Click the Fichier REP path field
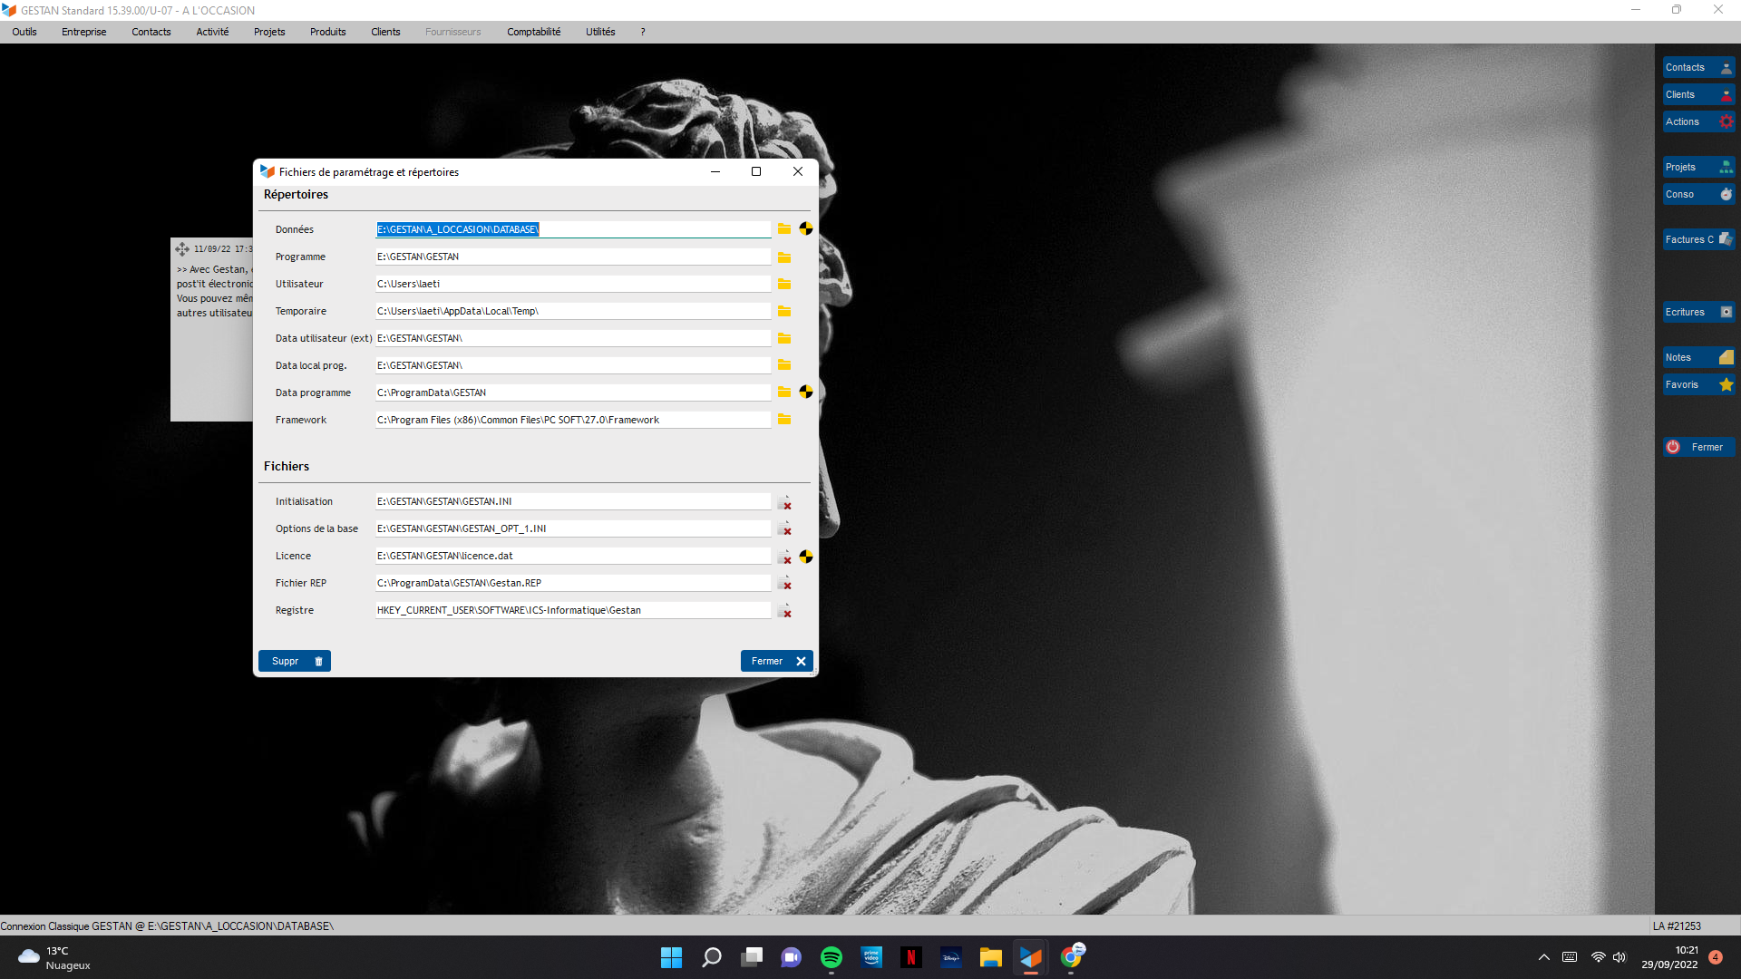The image size is (1741, 979). [x=573, y=583]
